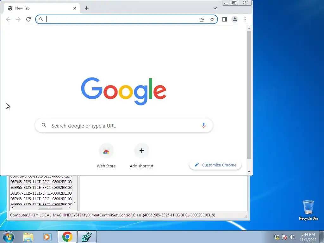Click Registry tree scroll down arrow
This screenshot has width=324, height=243.
click(x=75, y=202)
